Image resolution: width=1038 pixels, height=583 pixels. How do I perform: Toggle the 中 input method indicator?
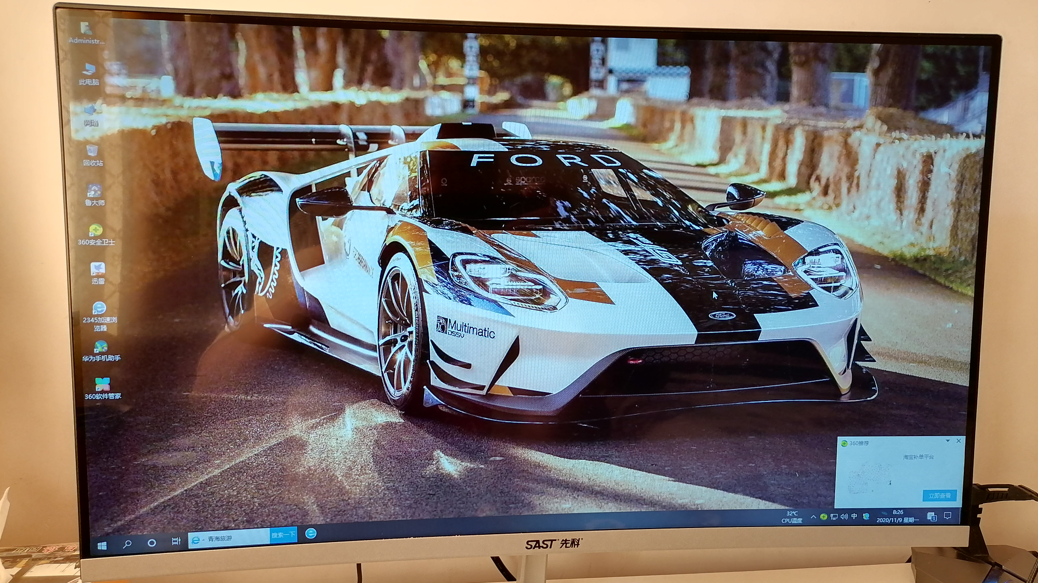coord(854,517)
